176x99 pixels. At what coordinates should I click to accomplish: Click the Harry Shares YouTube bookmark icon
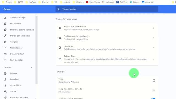pos(87,2)
